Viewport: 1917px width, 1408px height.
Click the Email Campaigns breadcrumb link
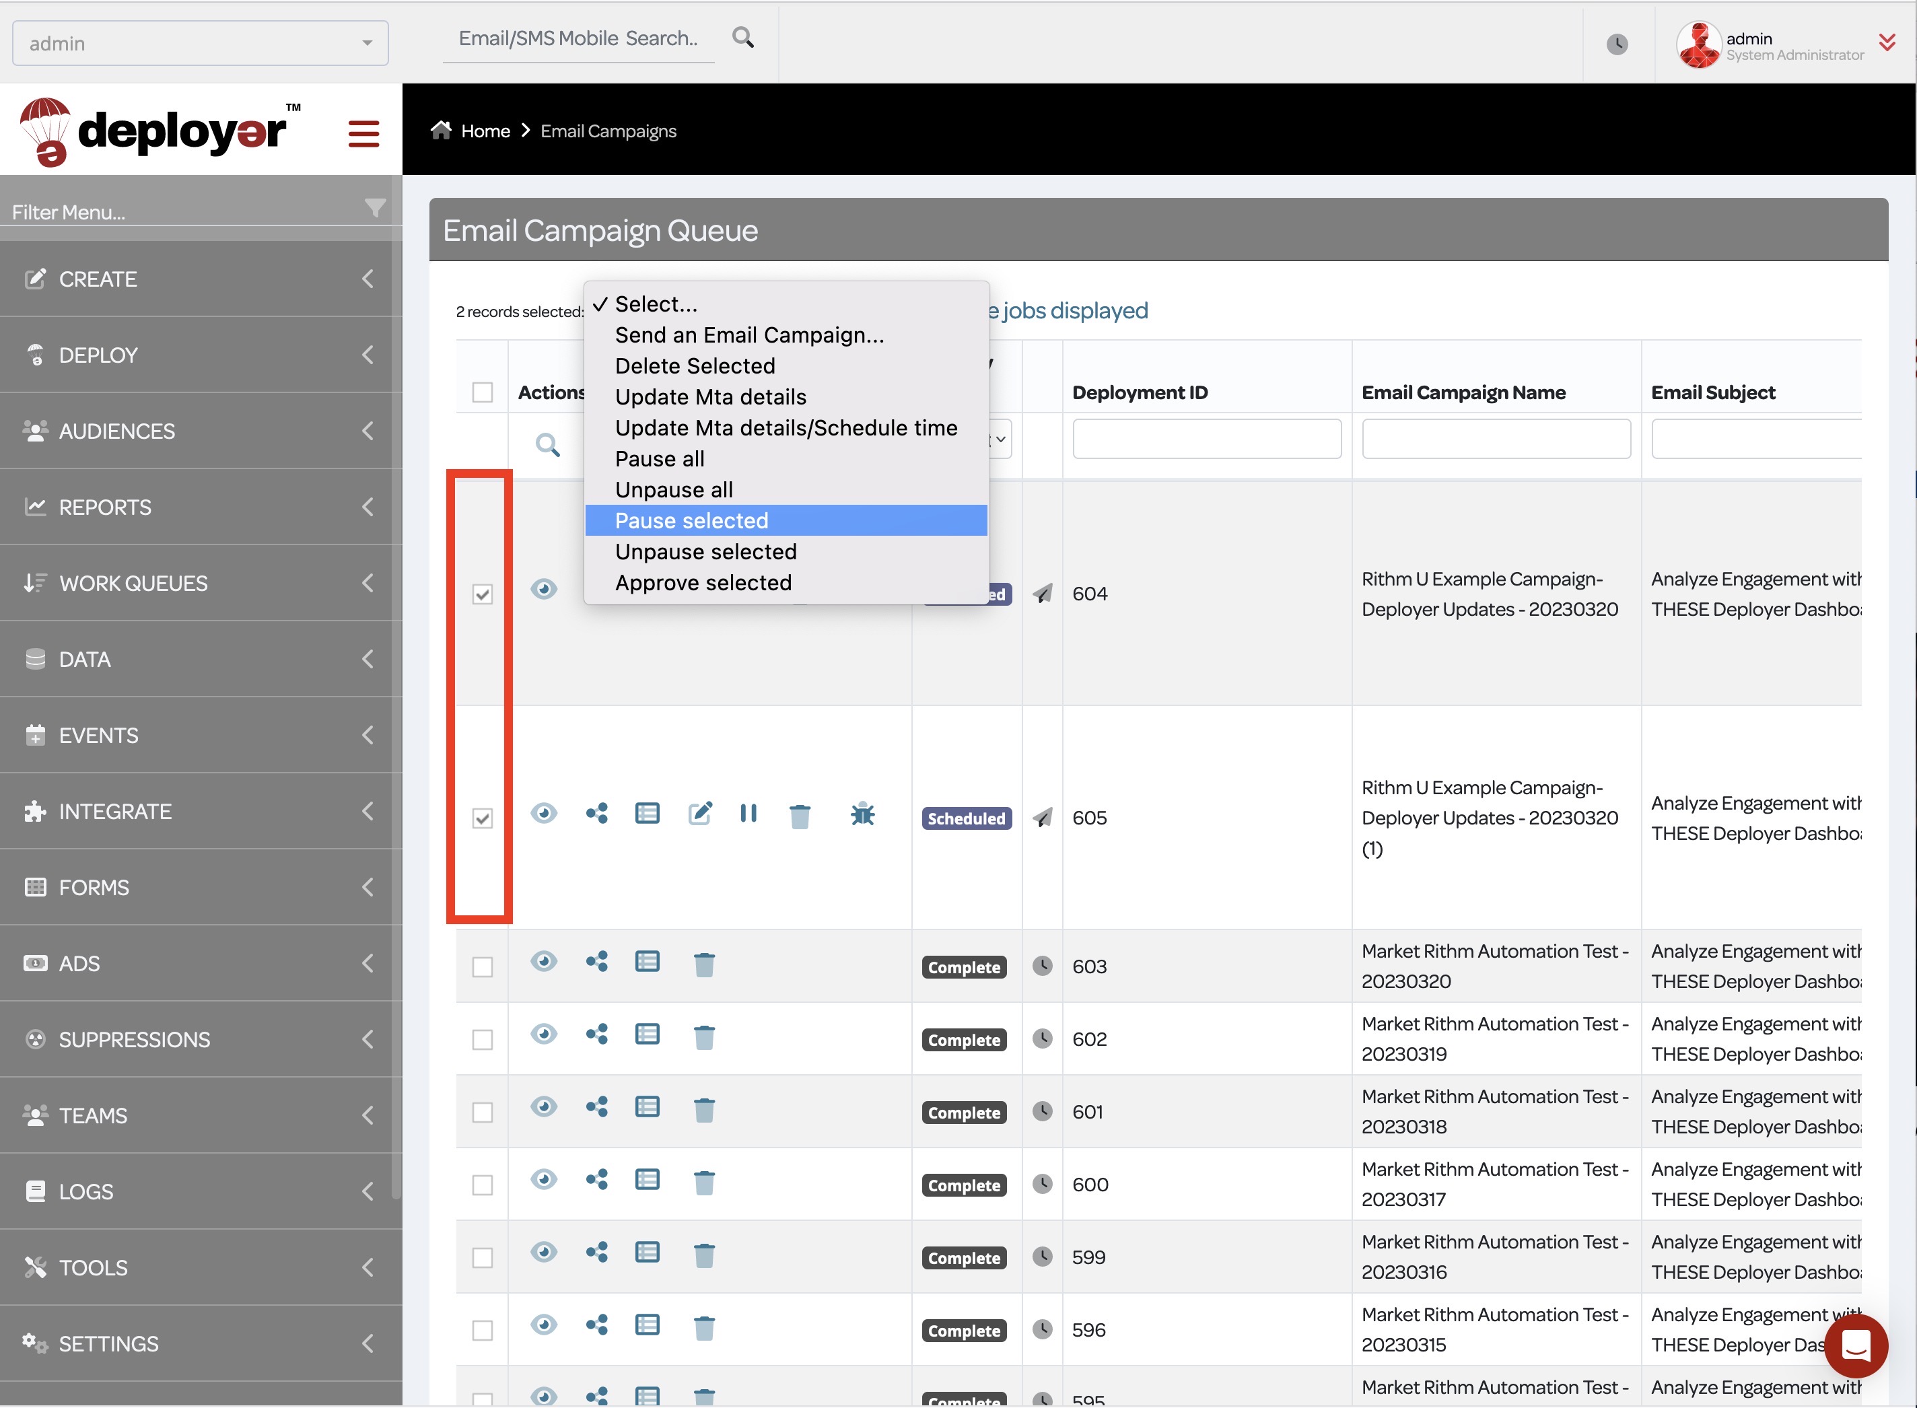pyautogui.click(x=608, y=131)
